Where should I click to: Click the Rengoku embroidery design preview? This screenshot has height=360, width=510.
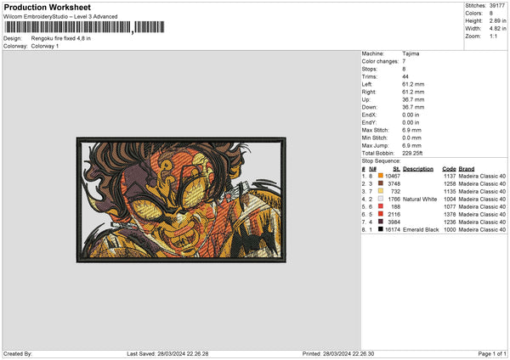(181, 200)
